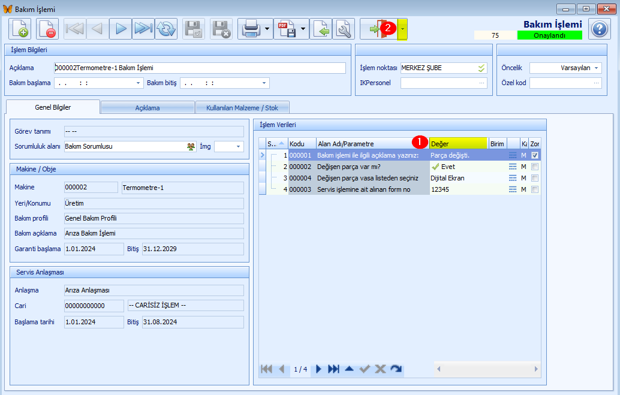Go to first row in grid navigator
This screenshot has height=395, width=620.
click(x=266, y=369)
